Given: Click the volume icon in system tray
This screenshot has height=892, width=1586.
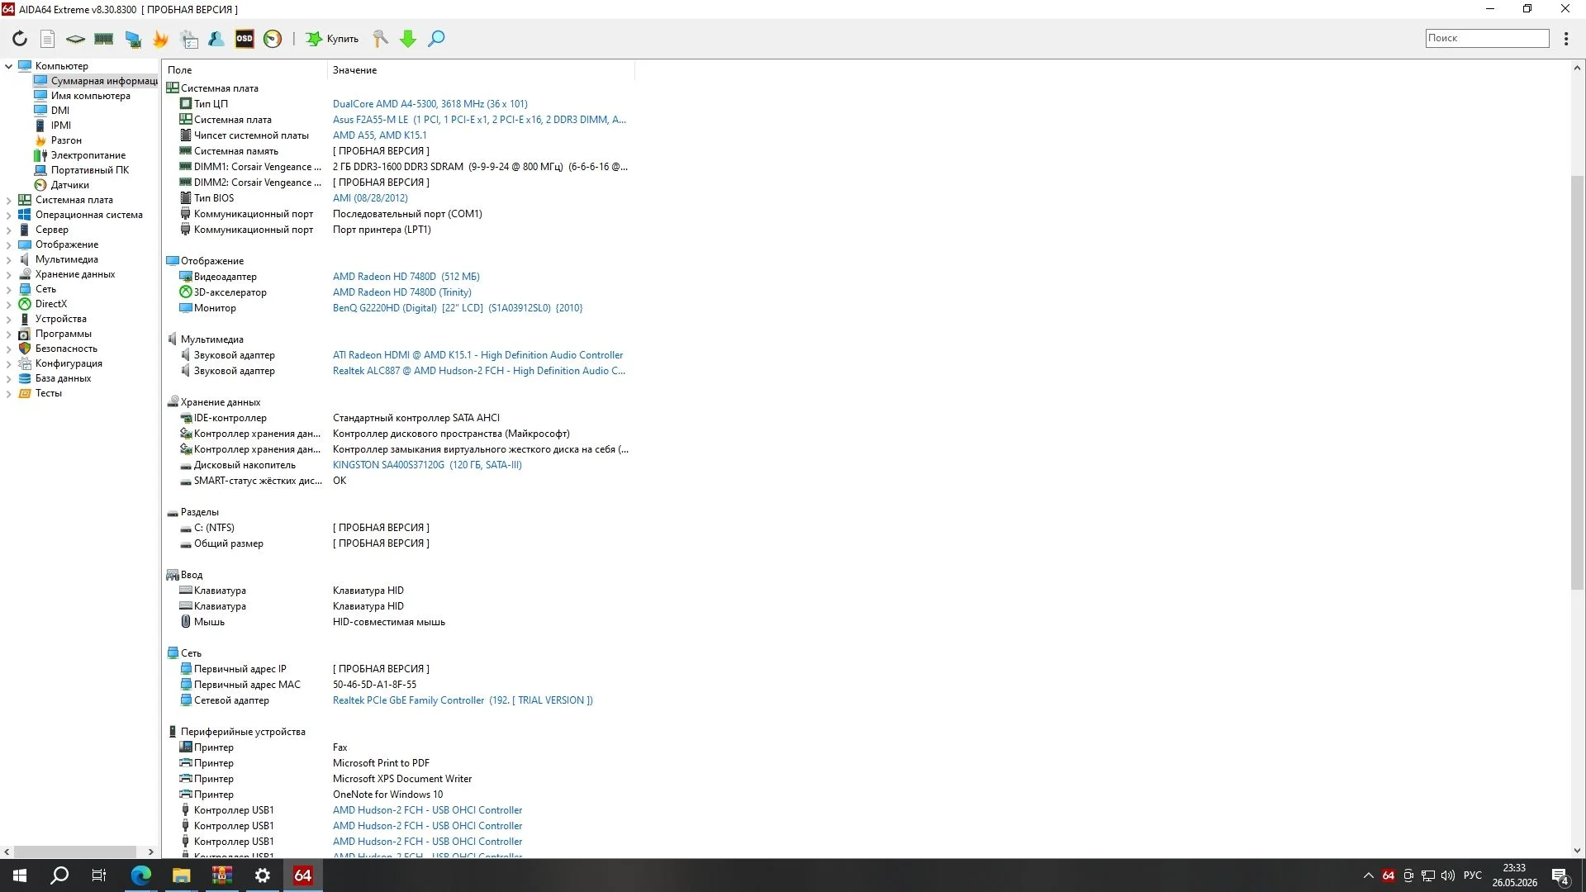Looking at the screenshot, I should (1447, 875).
